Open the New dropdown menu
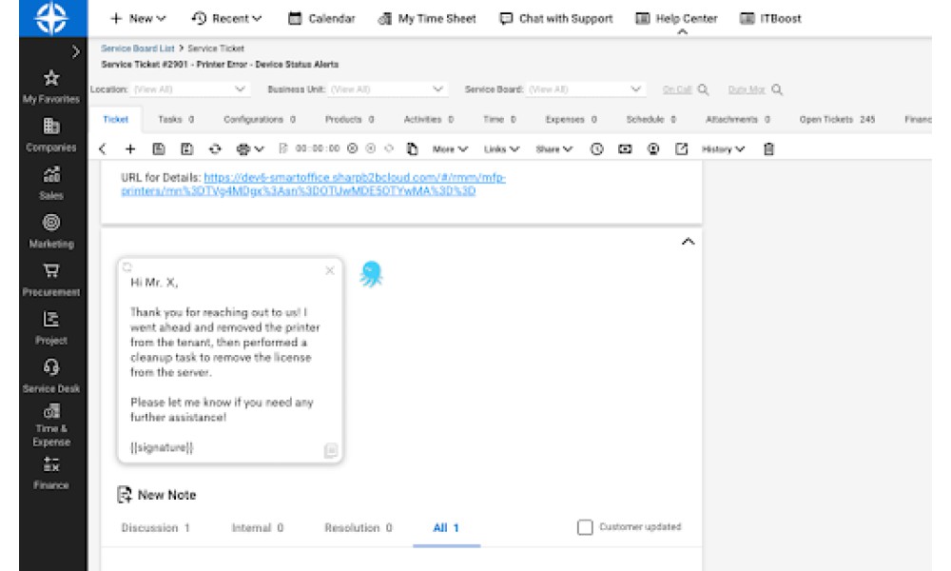 (138, 19)
